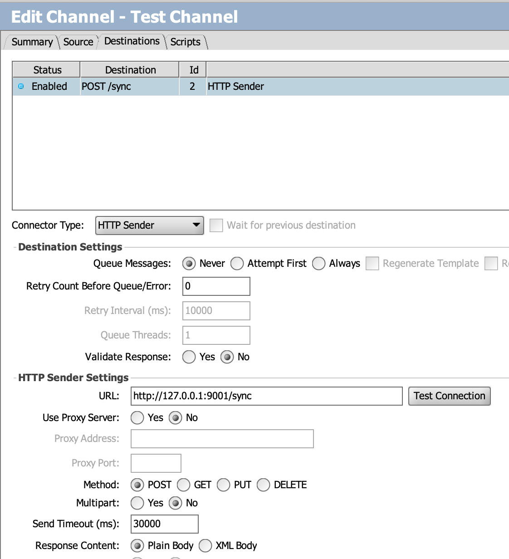Select Always for Queue Messages
Viewport: 509px width, 559px height.
pos(319,263)
